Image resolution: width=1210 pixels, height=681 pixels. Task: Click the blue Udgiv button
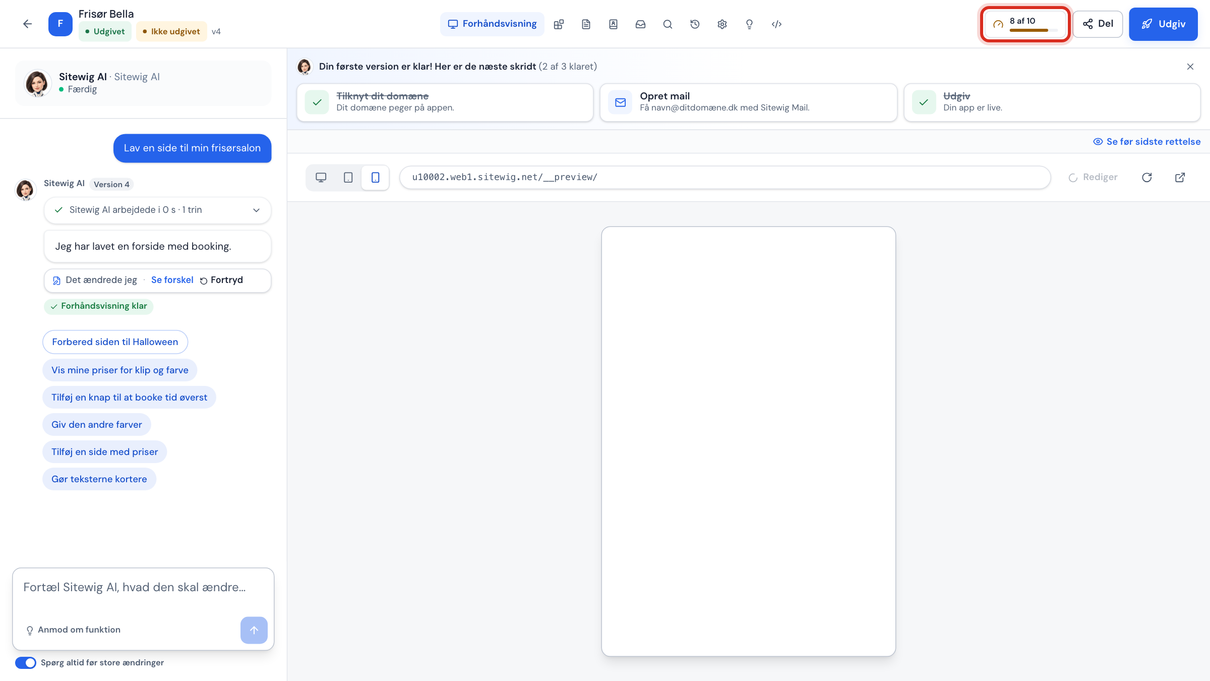1163,24
